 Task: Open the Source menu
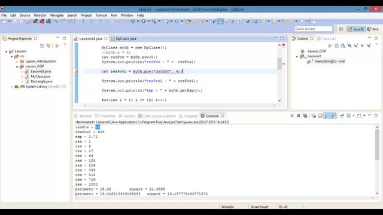pos(25,15)
